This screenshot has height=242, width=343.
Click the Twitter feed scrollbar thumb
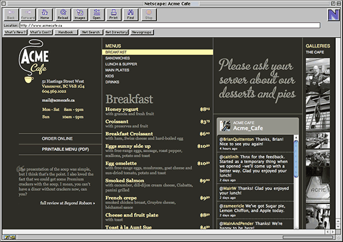(296, 159)
